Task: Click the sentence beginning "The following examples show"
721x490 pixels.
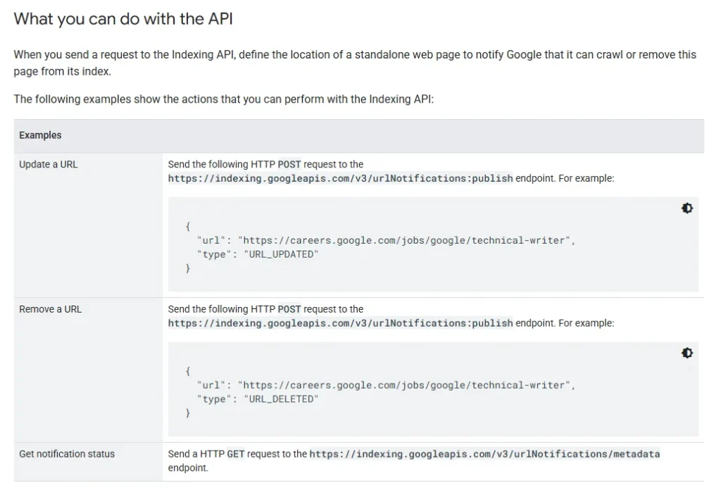Action: point(224,99)
